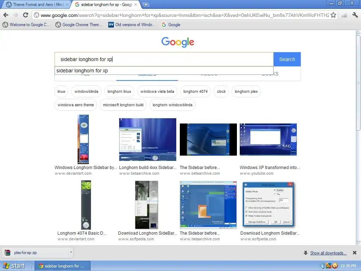Pick suggestion sidebar longhorn for xp

[x=164, y=71]
